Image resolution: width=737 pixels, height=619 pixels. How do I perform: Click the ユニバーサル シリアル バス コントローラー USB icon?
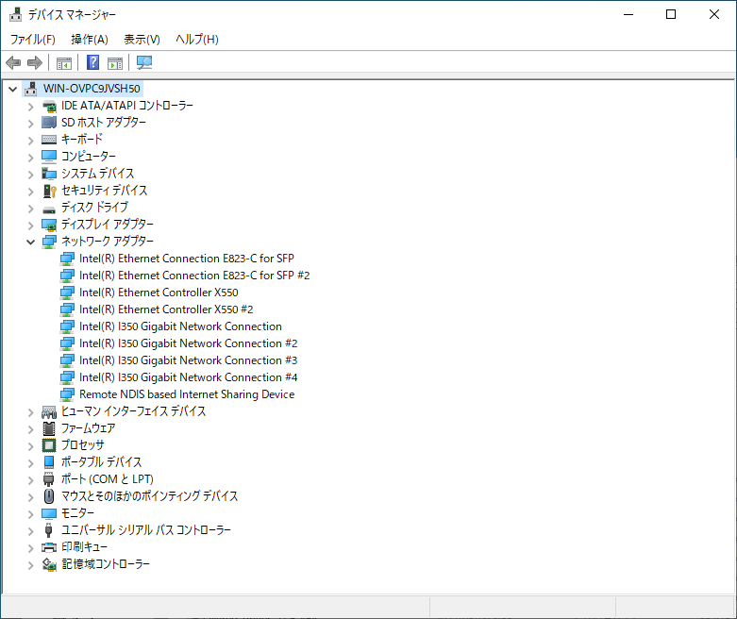48,530
